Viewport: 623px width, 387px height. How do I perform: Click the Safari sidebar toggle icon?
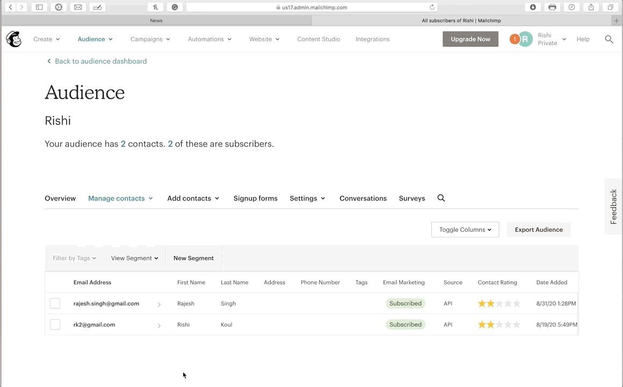coord(39,7)
